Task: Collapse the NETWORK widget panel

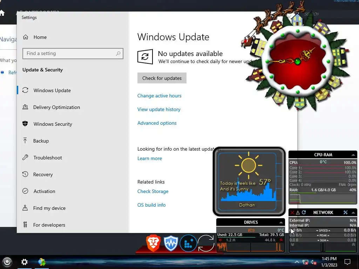Action: click(353, 213)
